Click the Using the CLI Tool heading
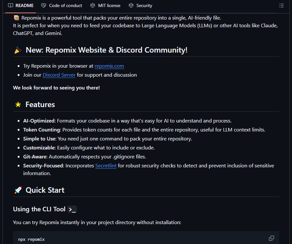Screen dimensions: 292x244 39,209
